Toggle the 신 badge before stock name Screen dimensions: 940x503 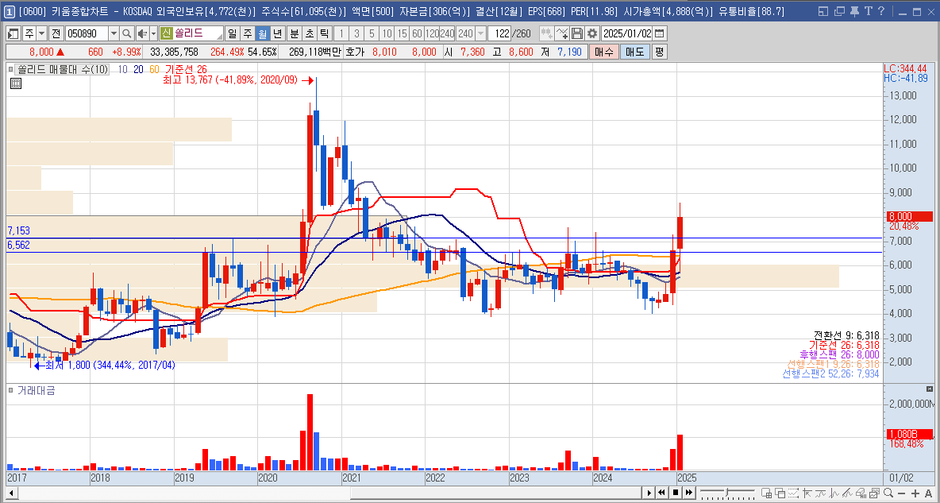[x=167, y=33]
